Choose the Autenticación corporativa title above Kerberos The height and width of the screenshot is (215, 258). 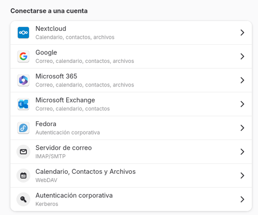tap(74, 195)
